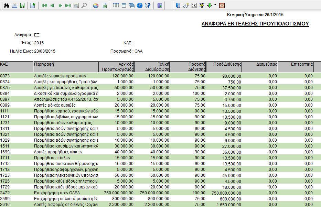
Task: Click the number 12 counter icon
Action: point(194,6)
